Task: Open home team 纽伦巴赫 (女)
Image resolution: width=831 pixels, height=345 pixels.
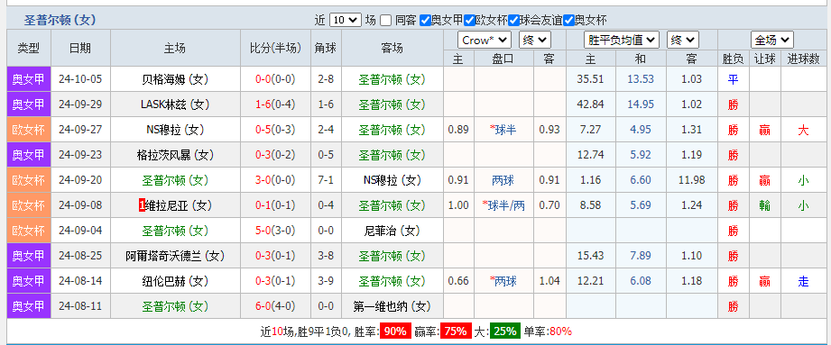Action: point(175,282)
